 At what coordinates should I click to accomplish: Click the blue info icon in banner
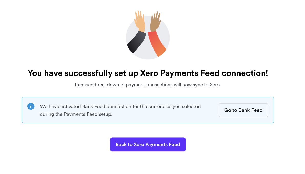(31, 106)
